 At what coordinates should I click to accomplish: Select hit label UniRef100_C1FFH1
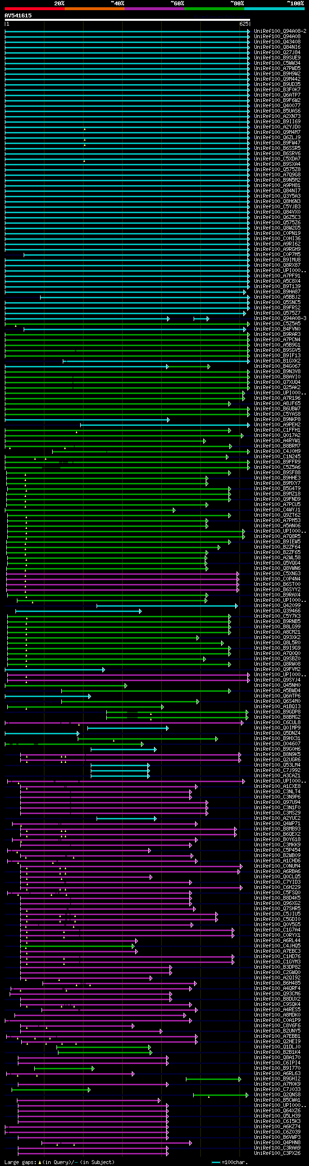click(x=277, y=430)
